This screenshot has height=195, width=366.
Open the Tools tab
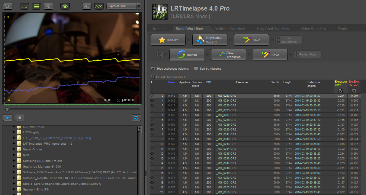coord(342,29)
